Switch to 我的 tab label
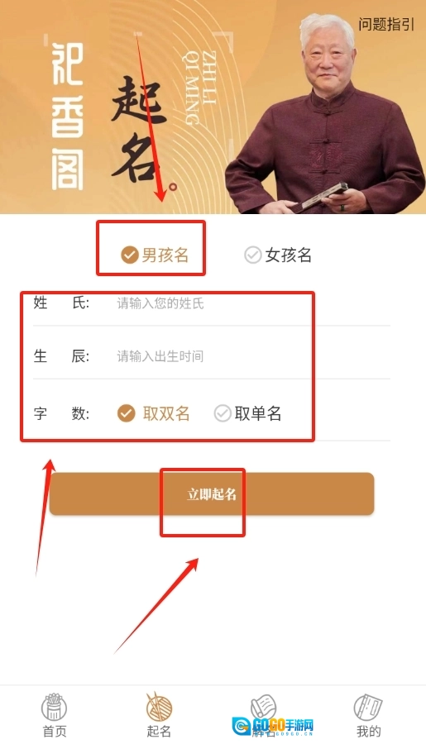426x744 pixels. pyautogui.click(x=368, y=732)
